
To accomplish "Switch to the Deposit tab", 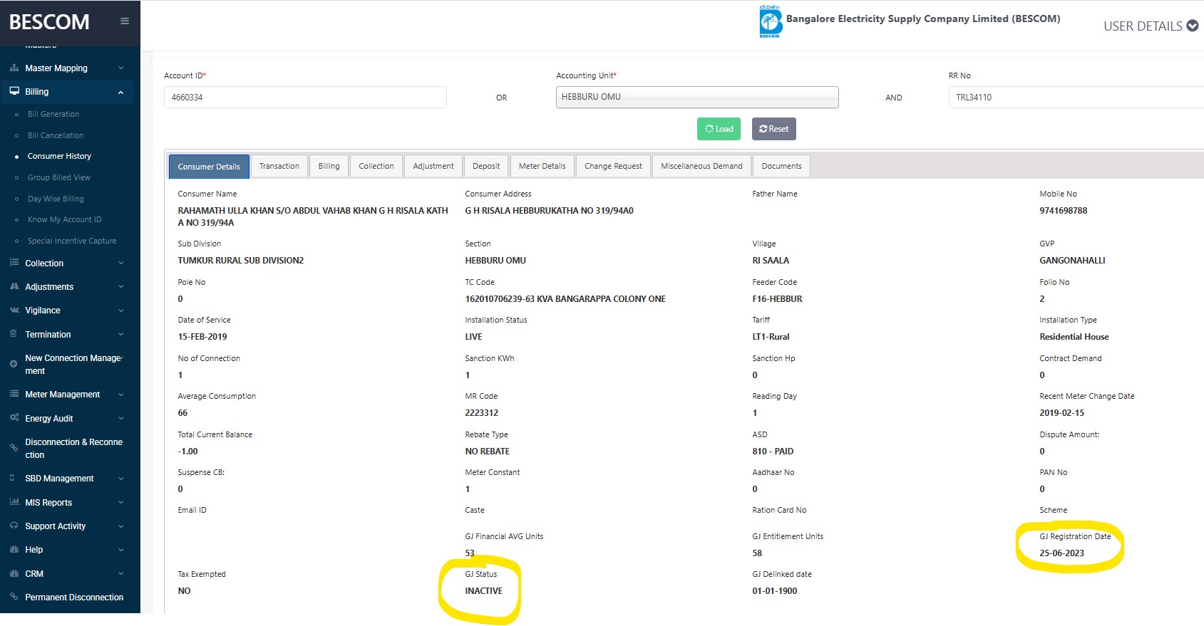I will (486, 166).
